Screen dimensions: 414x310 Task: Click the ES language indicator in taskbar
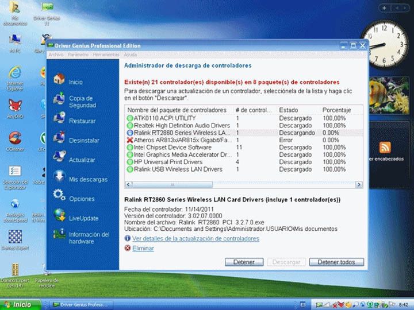(303, 305)
